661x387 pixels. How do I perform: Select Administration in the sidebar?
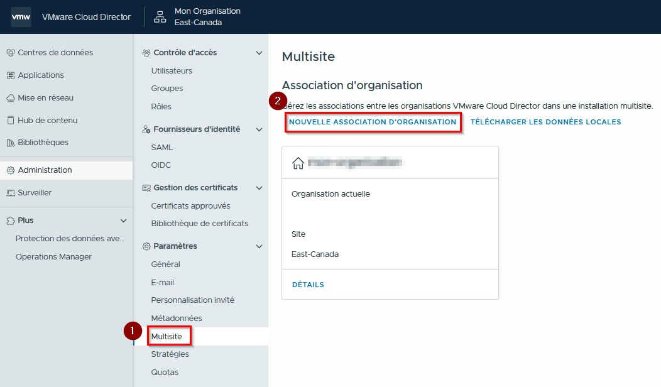[66, 170]
